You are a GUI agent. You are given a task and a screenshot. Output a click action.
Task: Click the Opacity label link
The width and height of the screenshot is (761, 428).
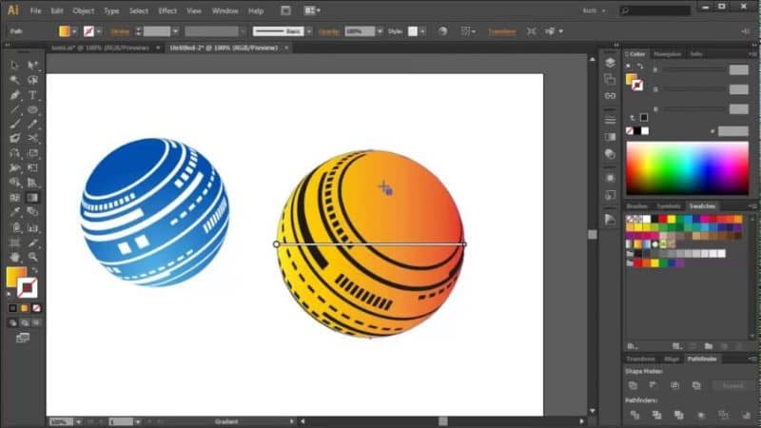tap(328, 31)
